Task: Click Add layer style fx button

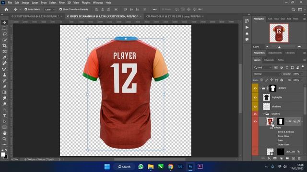Action: pyautogui.click(x=269, y=158)
